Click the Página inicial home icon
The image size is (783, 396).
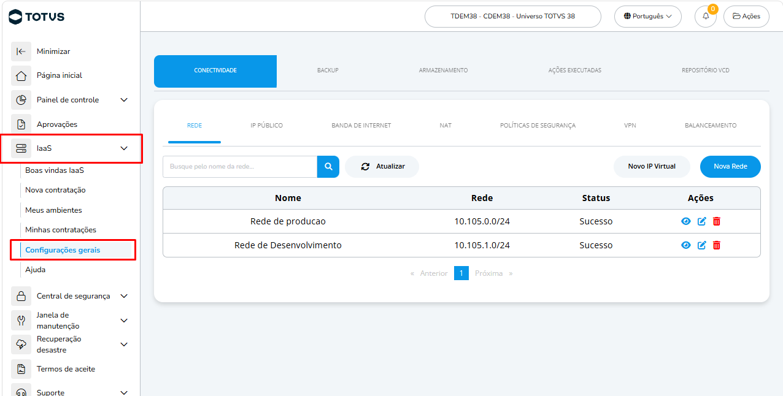pos(21,75)
